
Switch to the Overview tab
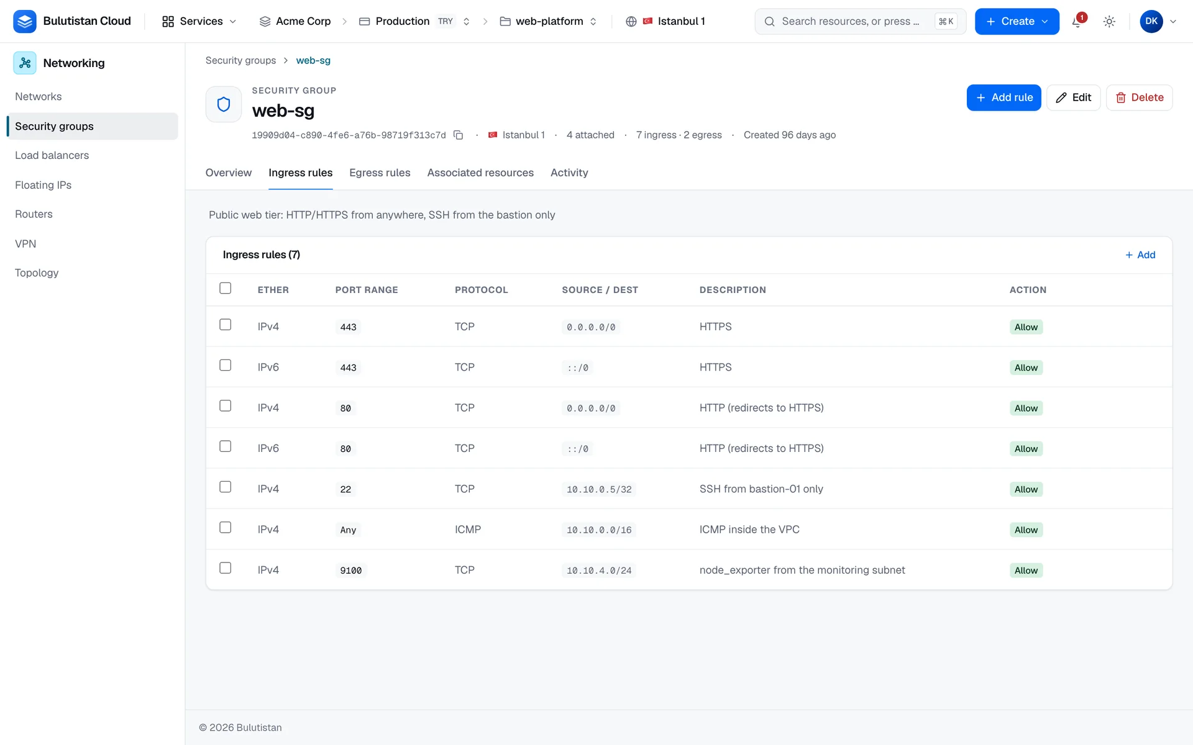click(x=229, y=173)
